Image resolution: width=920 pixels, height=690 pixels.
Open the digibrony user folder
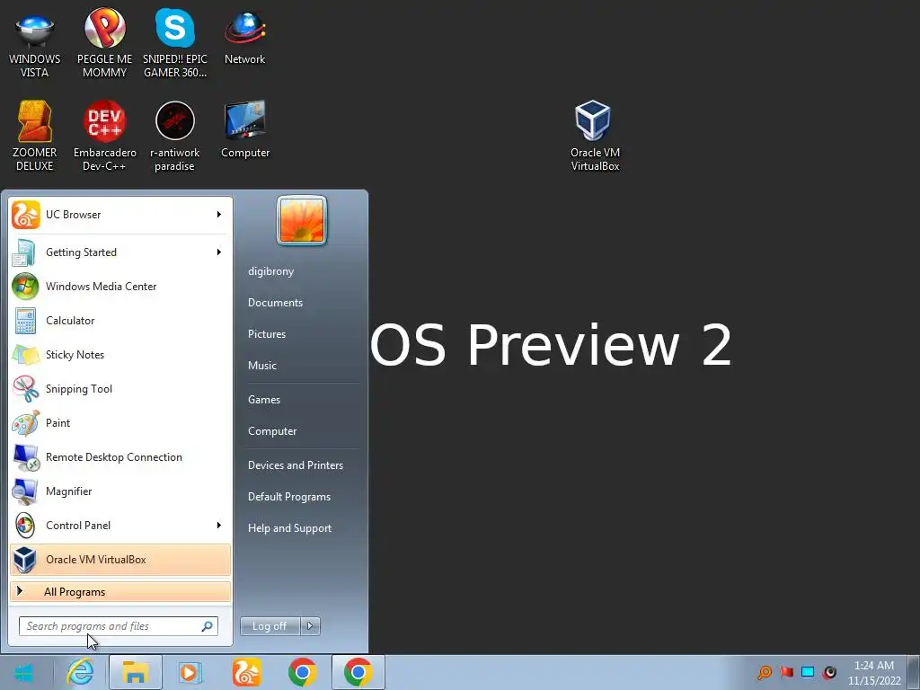point(270,271)
